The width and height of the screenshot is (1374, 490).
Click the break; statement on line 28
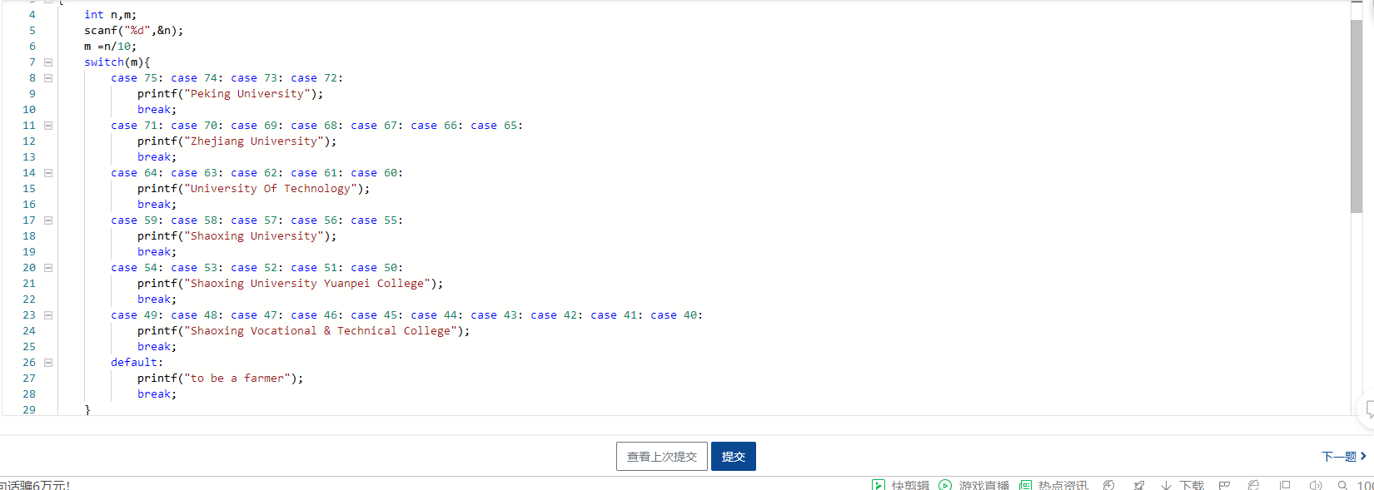click(x=157, y=394)
